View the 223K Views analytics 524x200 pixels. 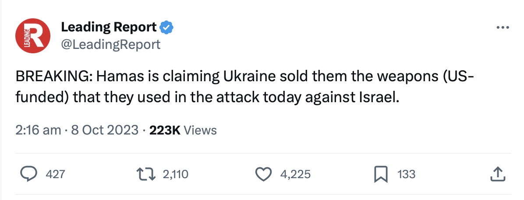pyautogui.click(x=183, y=130)
